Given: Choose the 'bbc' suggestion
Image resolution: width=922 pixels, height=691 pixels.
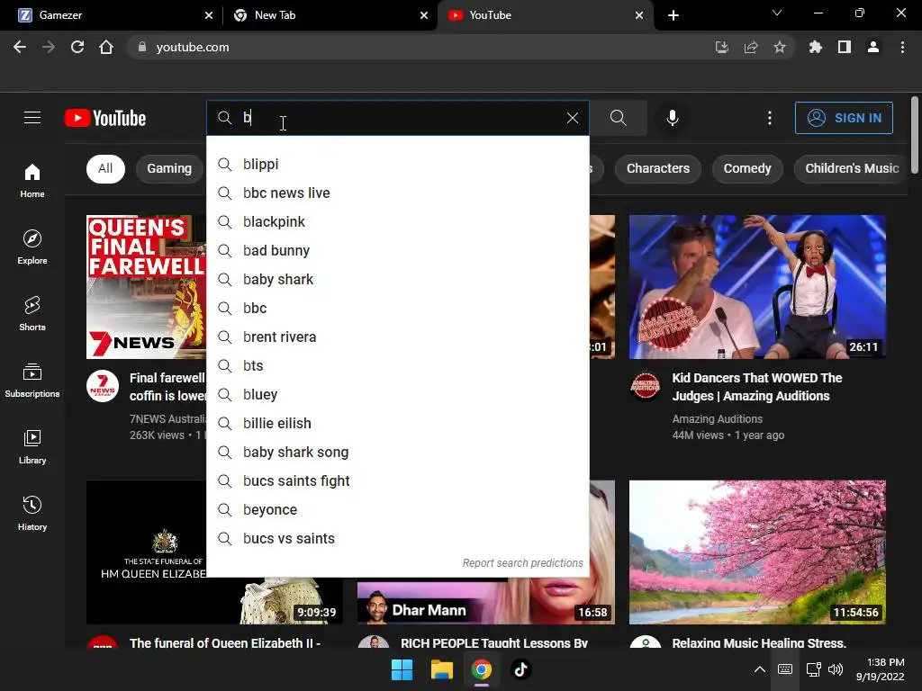Looking at the screenshot, I should click(397, 308).
